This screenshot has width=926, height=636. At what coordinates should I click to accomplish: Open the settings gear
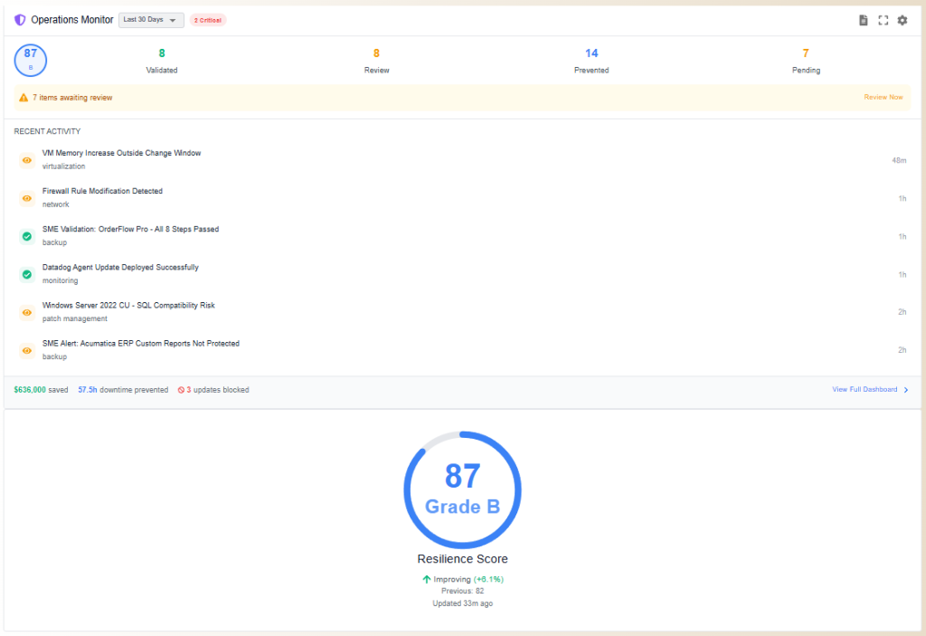(x=902, y=19)
